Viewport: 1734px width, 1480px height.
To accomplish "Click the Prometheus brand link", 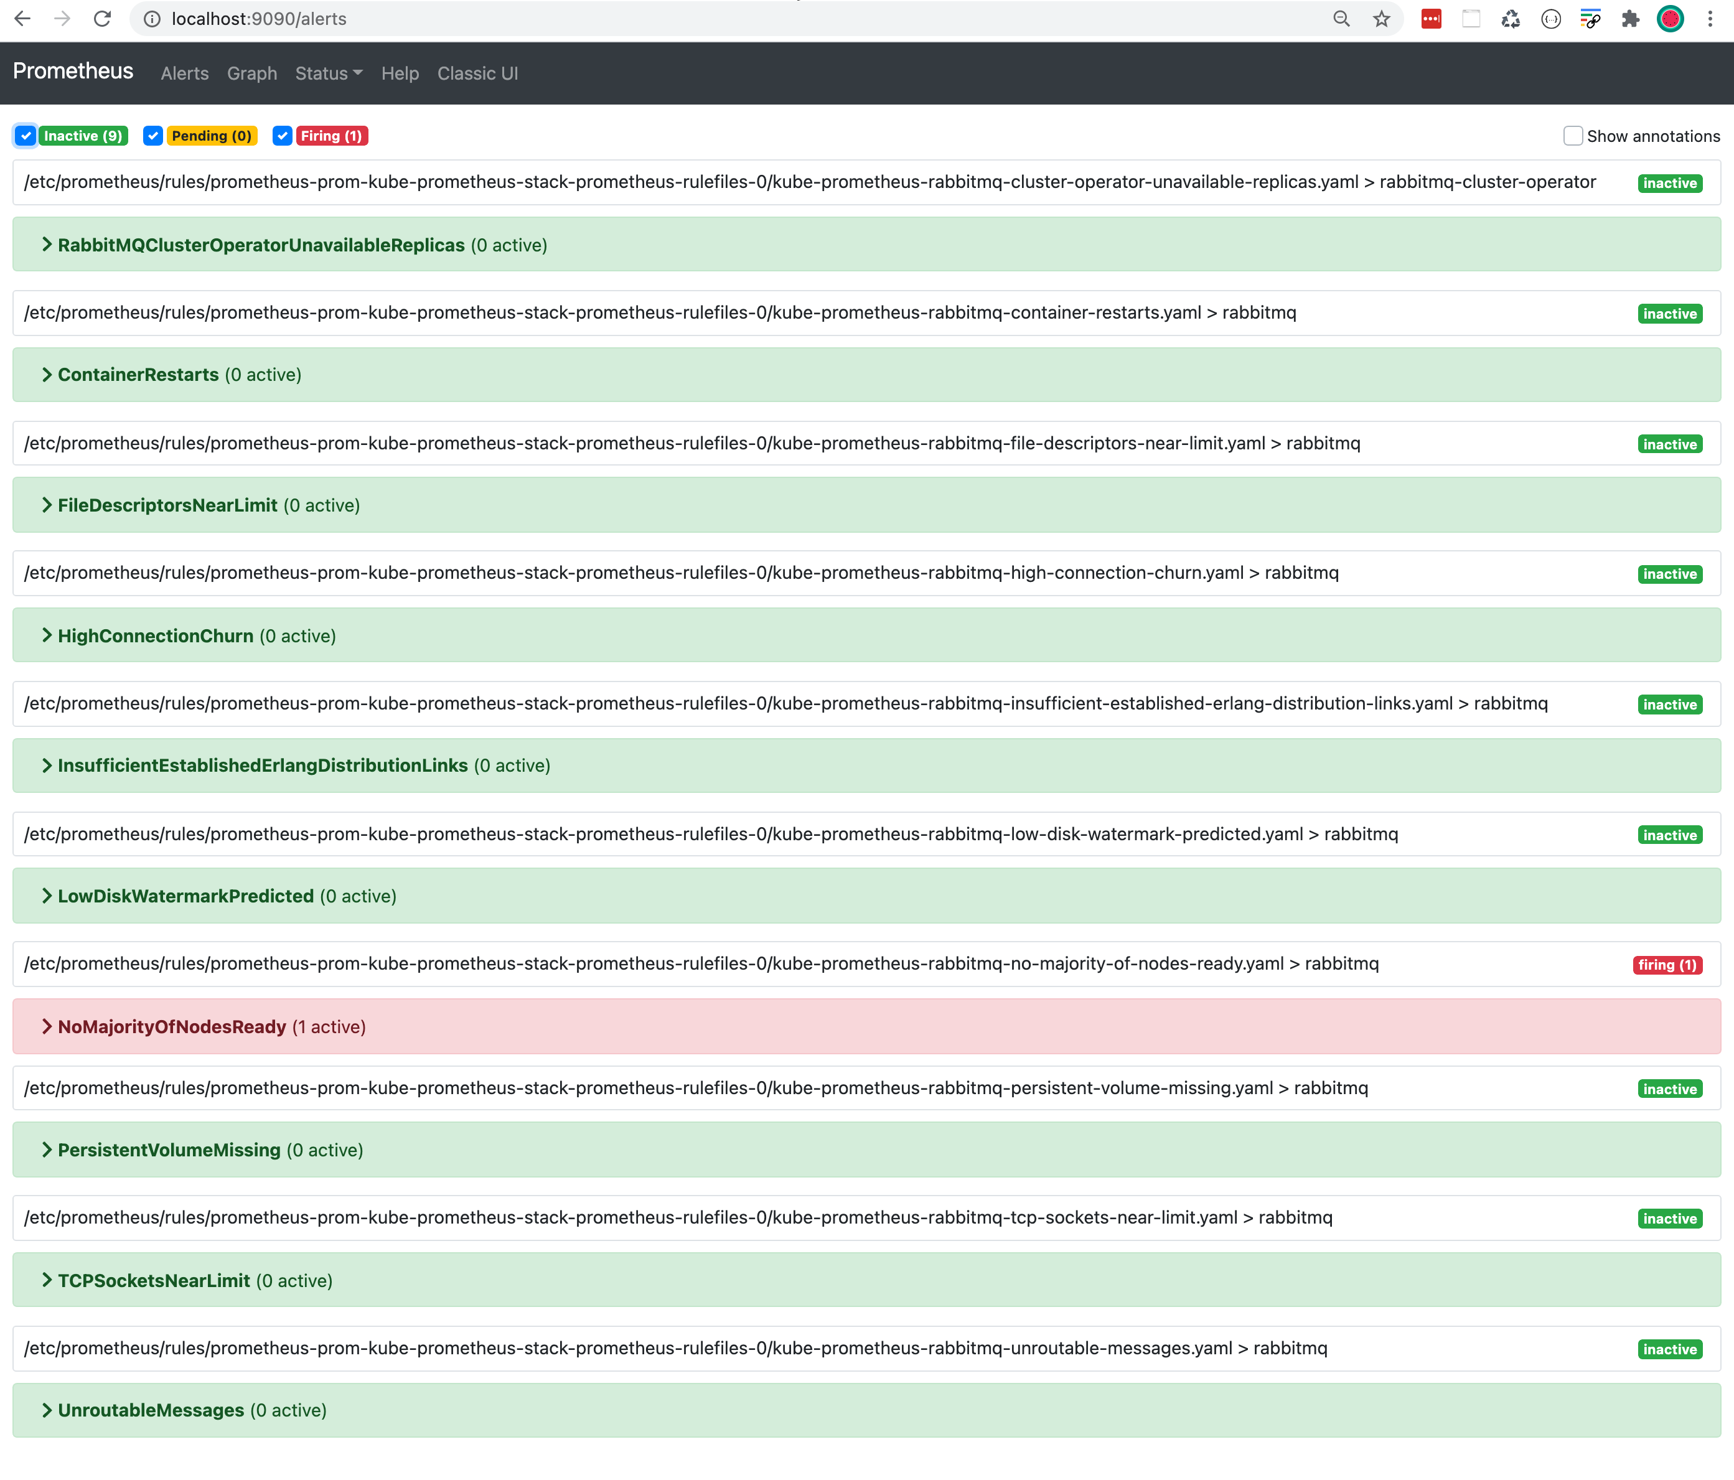I will coord(73,71).
